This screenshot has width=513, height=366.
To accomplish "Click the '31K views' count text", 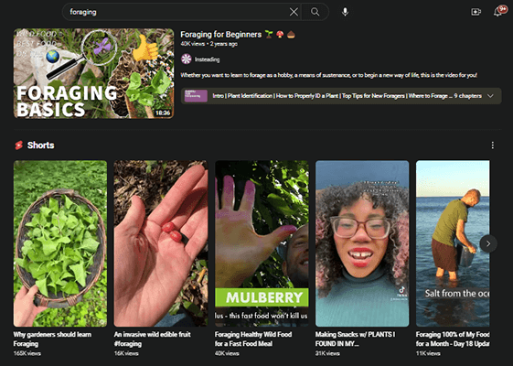I will [x=327, y=353].
